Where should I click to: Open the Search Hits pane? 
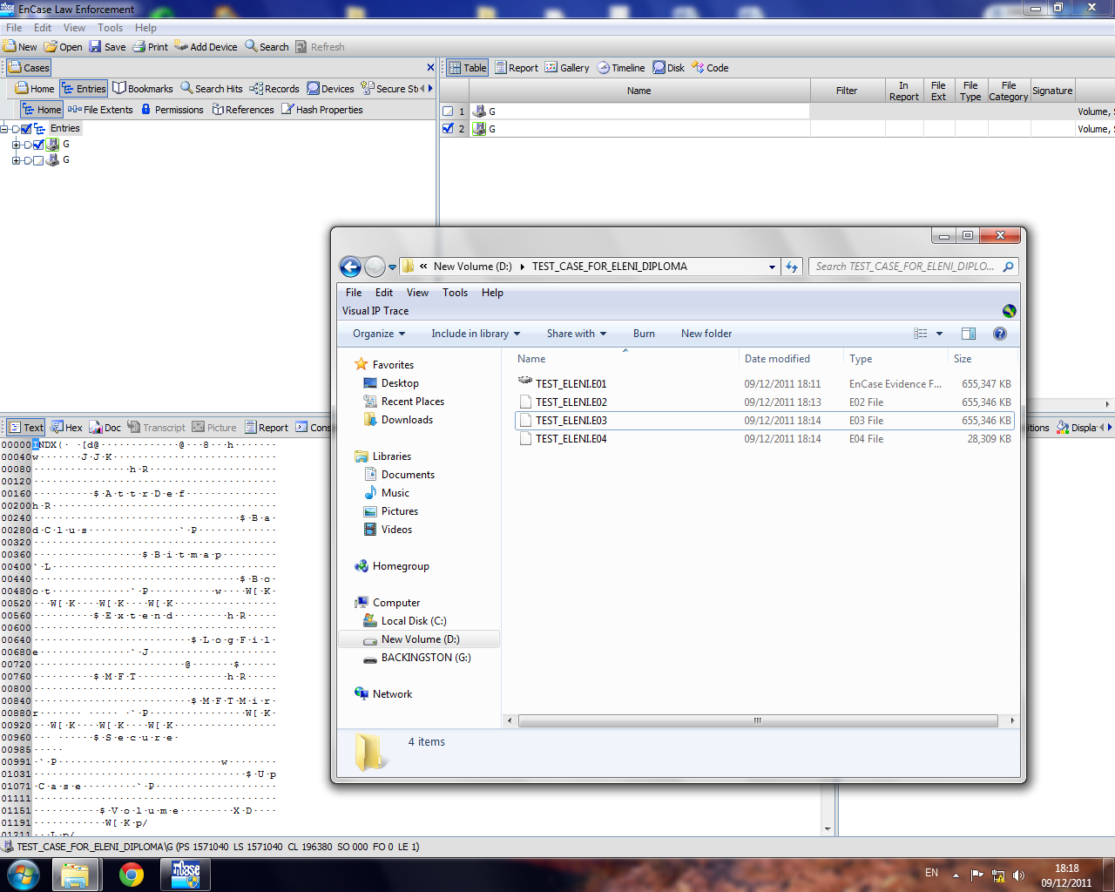point(212,89)
